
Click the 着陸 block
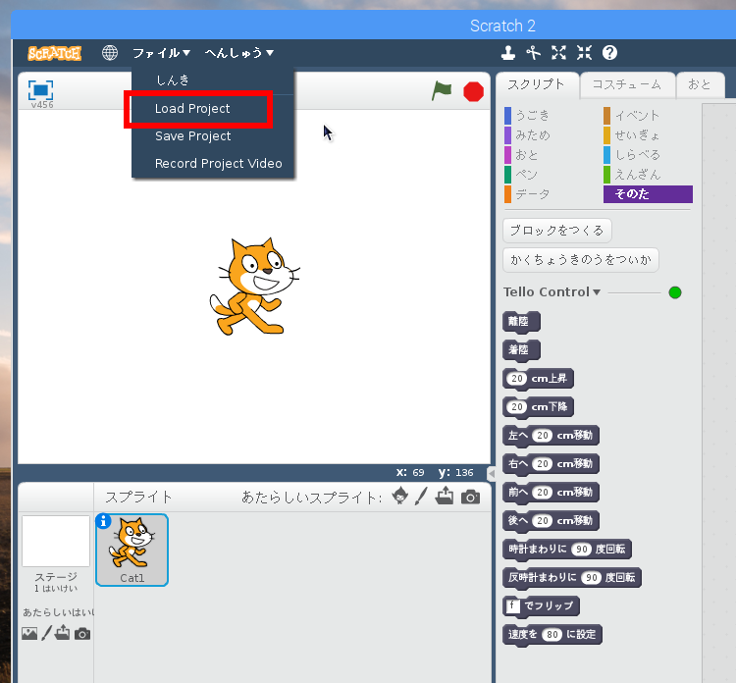[521, 349]
